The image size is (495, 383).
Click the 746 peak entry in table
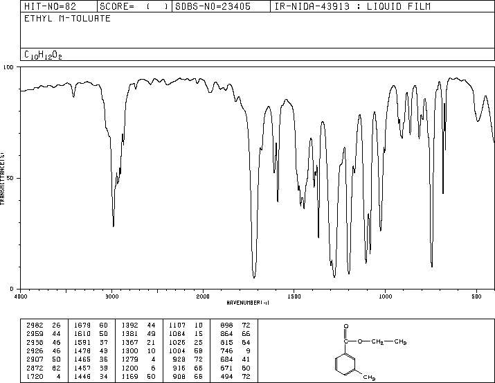click(226, 350)
